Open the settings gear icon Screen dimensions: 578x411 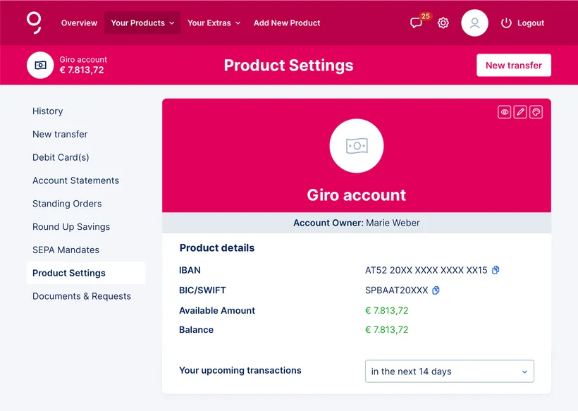443,23
